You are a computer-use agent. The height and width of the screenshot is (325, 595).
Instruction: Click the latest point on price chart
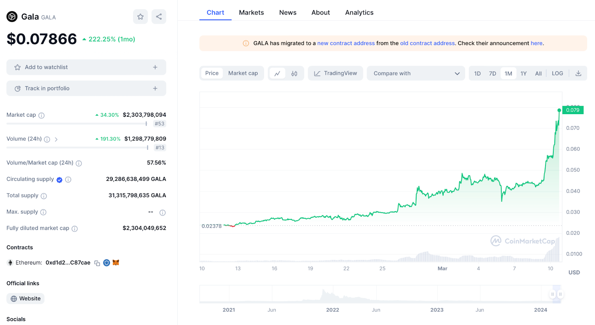(559, 110)
